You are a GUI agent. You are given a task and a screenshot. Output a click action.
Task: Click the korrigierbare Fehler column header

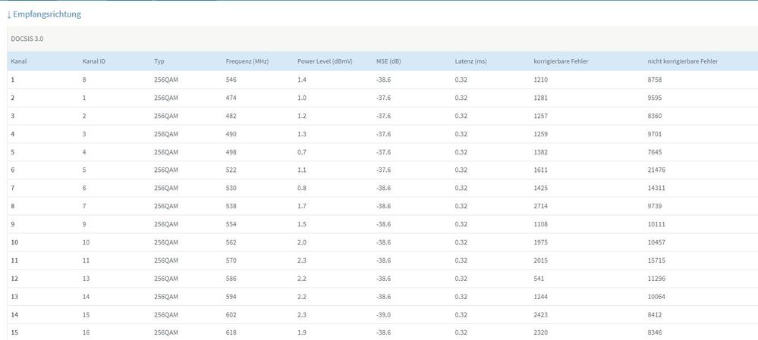pyautogui.click(x=561, y=62)
